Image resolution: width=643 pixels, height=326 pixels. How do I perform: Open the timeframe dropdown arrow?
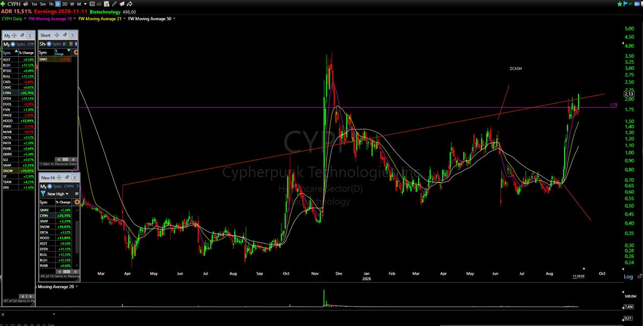click(85, 4)
